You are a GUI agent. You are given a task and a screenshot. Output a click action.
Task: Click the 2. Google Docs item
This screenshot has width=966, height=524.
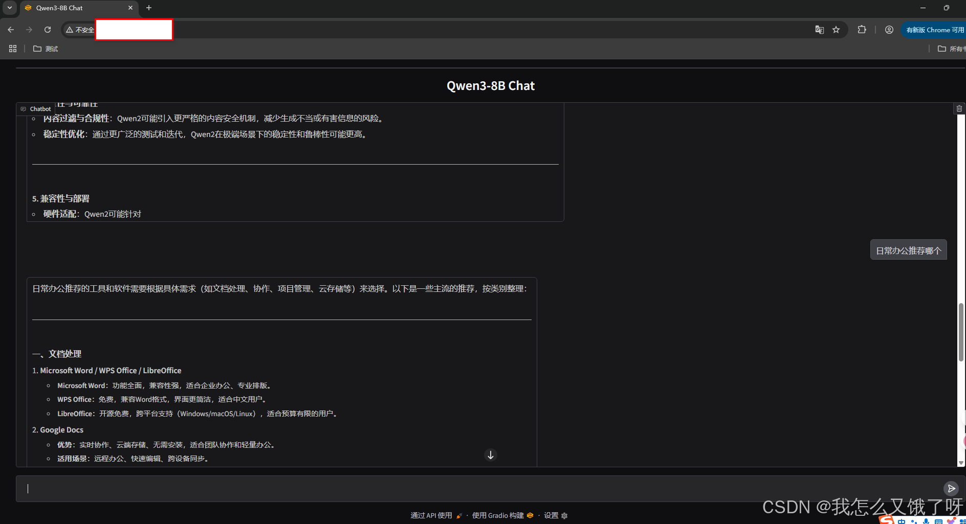coord(58,430)
